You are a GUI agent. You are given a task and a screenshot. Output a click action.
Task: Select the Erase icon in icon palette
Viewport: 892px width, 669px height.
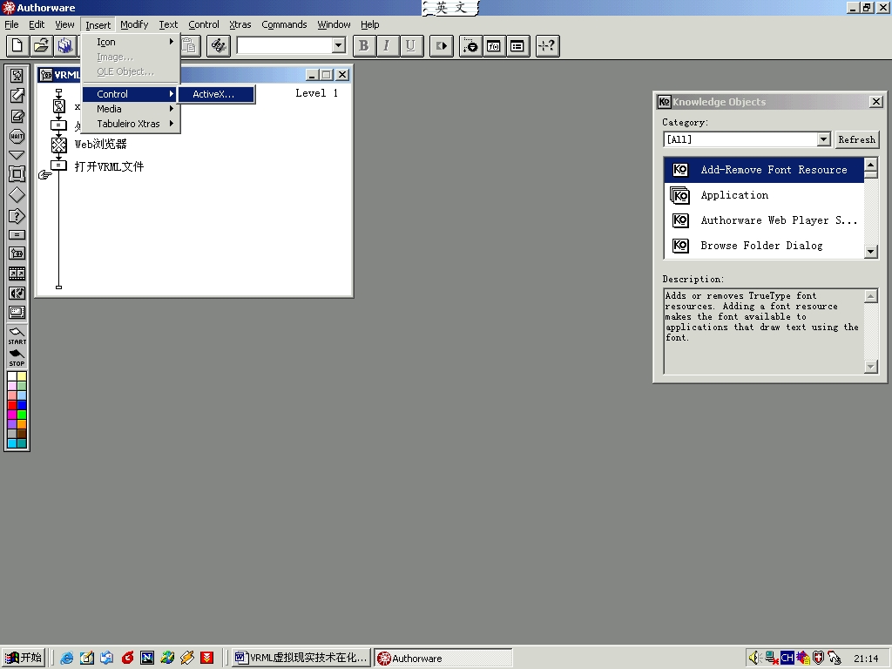point(17,117)
